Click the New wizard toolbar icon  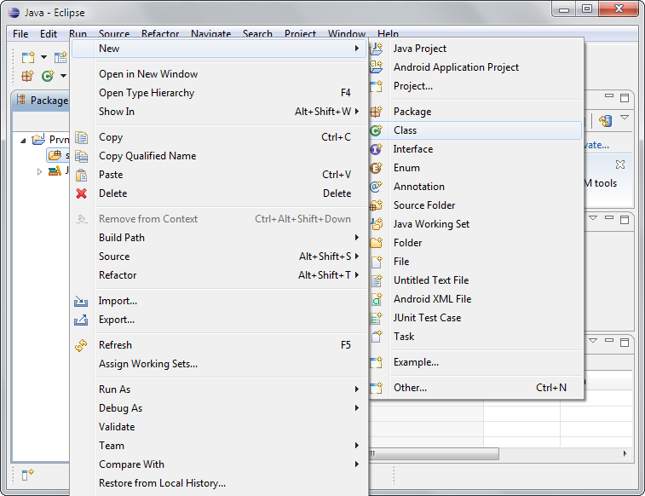[28, 57]
